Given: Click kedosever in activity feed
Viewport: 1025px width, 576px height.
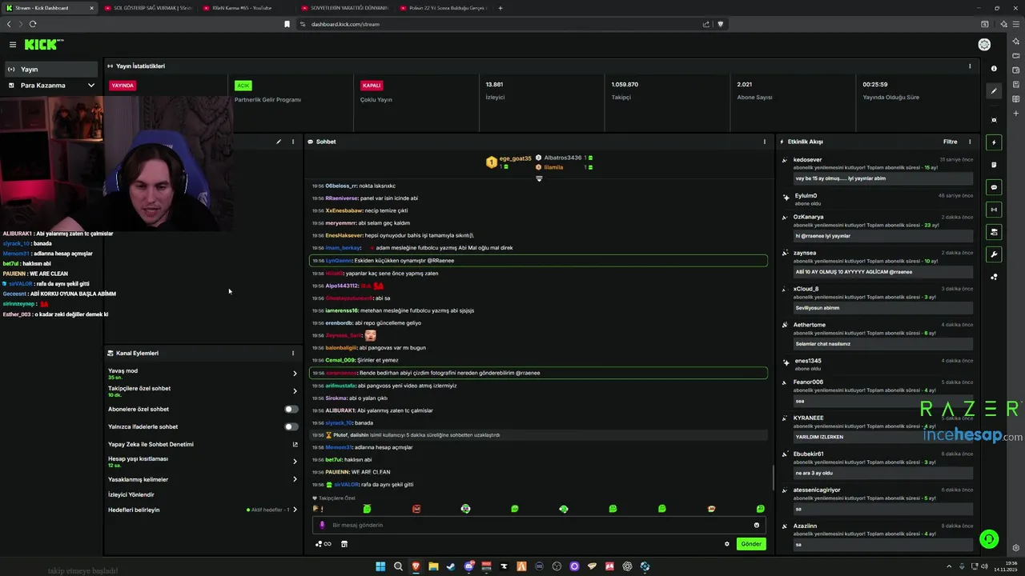Looking at the screenshot, I should [807, 160].
